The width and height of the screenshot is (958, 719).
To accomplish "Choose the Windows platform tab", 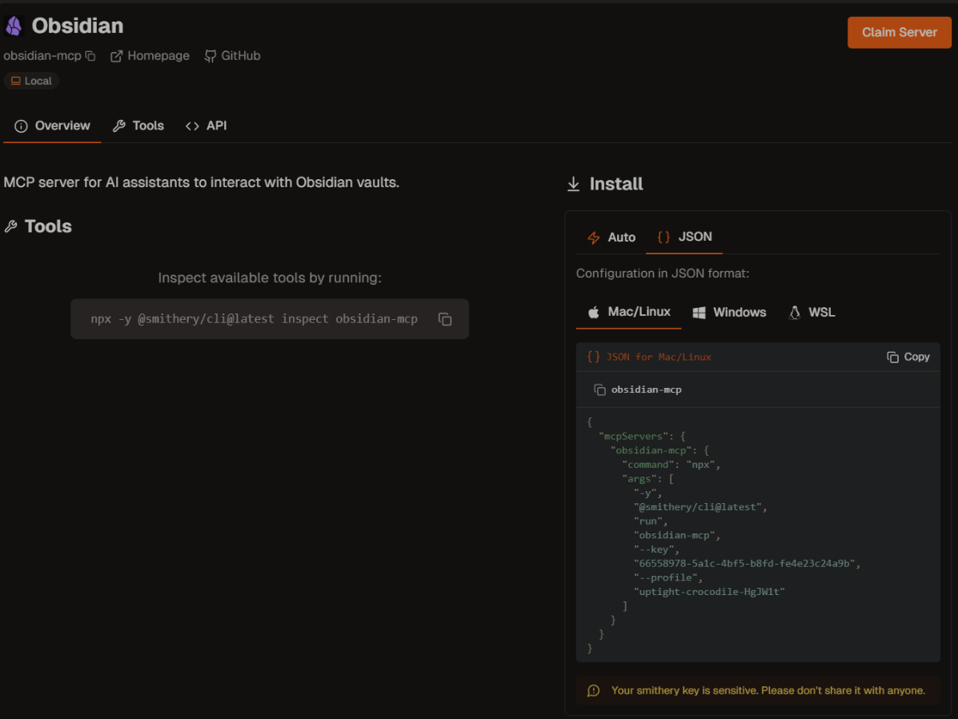I will pyautogui.click(x=729, y=313).
